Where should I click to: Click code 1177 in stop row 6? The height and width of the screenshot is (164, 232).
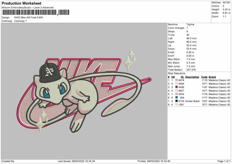pos(205,97)
